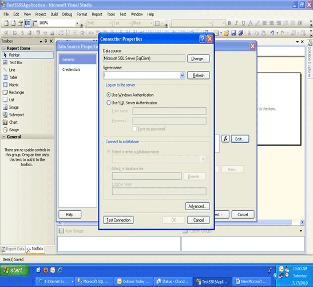
Task: Open the database name dropdown
Action: click(203, 159)
